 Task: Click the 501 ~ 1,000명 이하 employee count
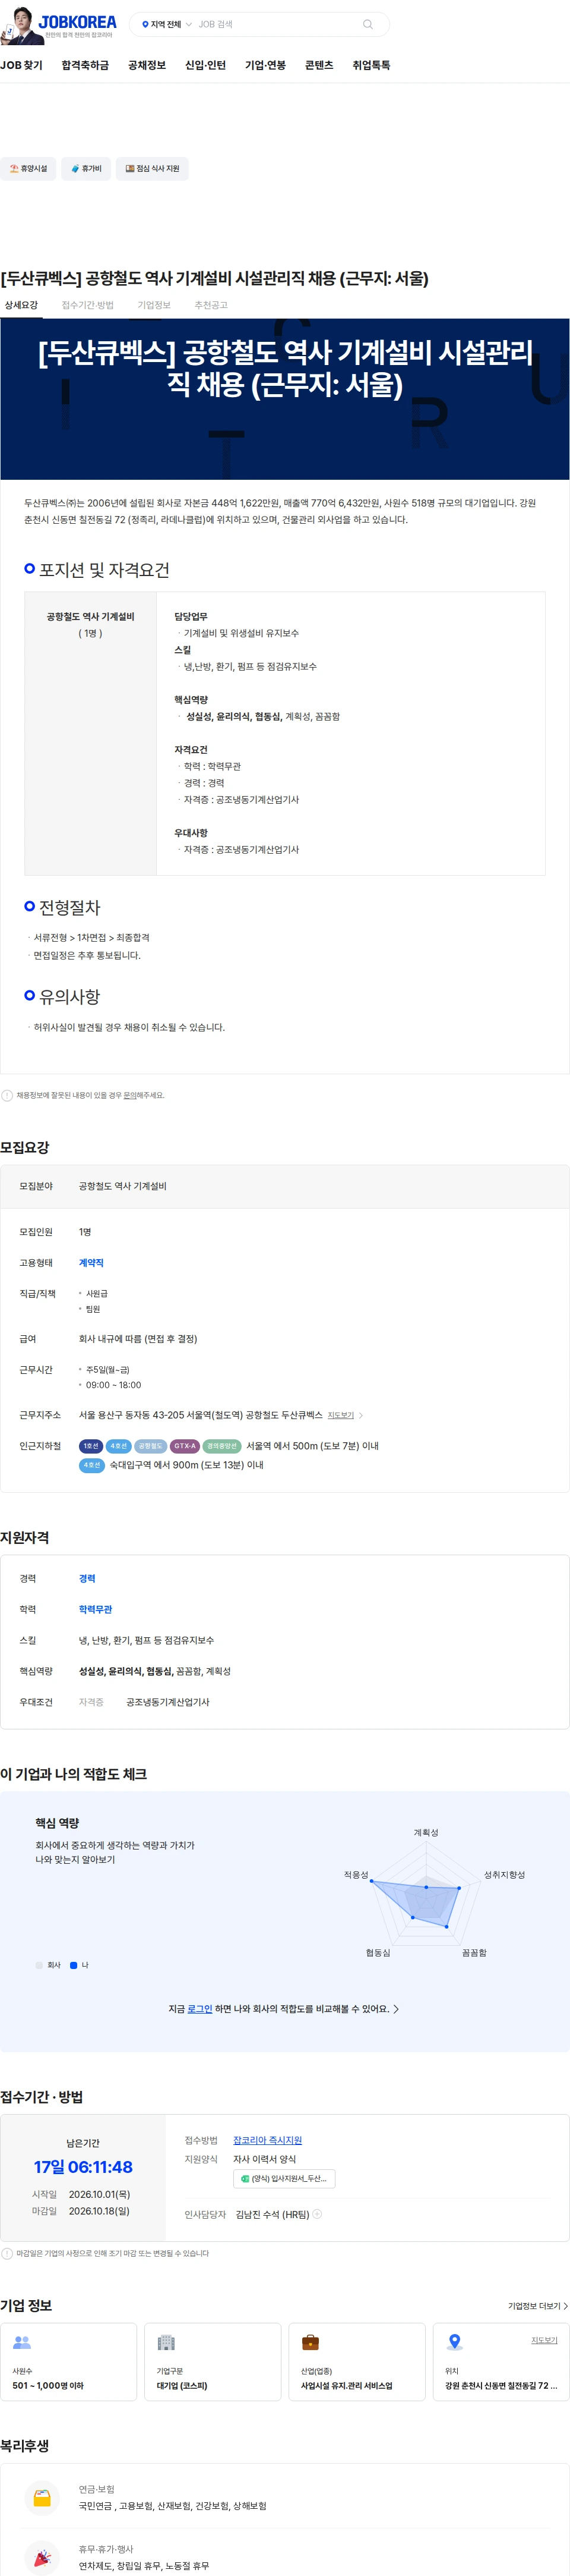coord(48,2386)
